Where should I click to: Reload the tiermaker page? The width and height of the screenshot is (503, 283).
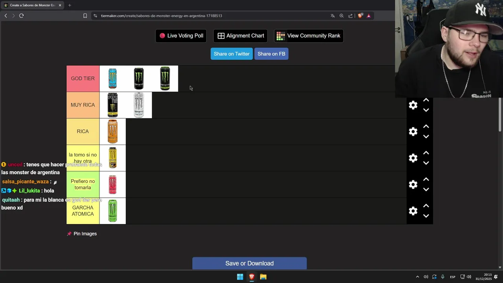tap(22, 16)
